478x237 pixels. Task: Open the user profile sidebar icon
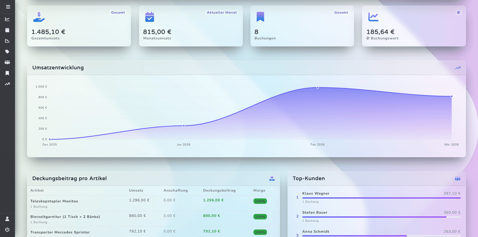pos(7,219)
